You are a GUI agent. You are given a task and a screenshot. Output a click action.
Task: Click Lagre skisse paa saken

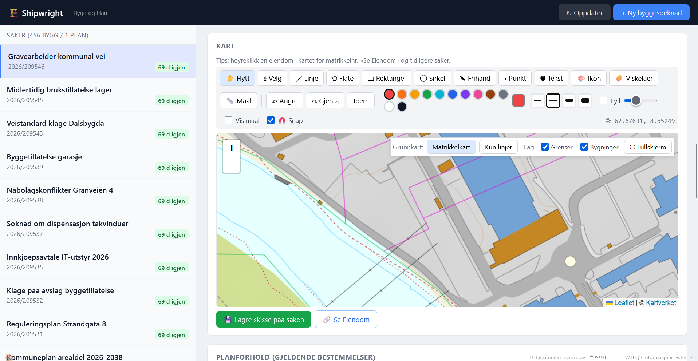point(264,319)
